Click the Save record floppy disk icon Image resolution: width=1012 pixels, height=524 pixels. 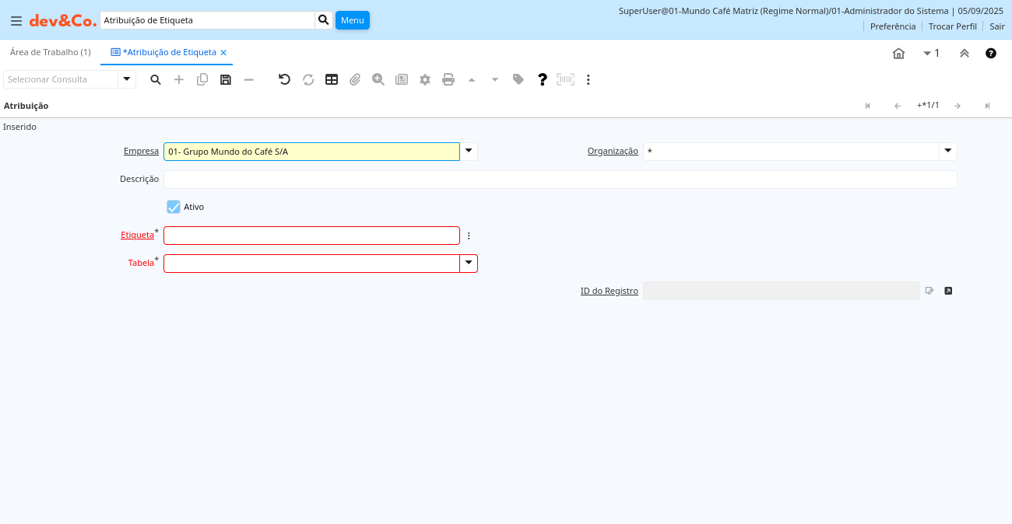[x=226, y=79]
